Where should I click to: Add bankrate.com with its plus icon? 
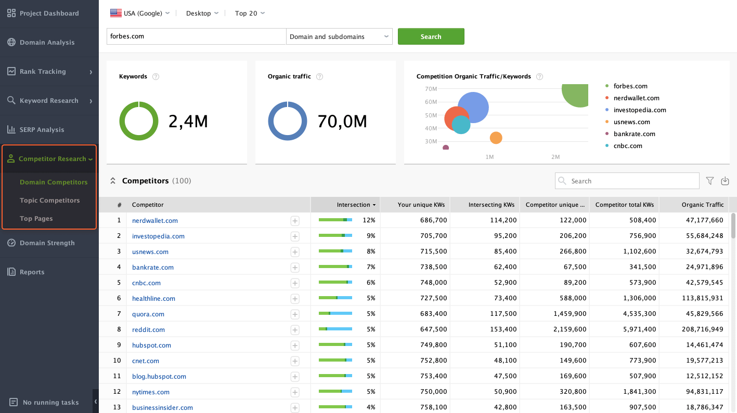pos(295,268)
